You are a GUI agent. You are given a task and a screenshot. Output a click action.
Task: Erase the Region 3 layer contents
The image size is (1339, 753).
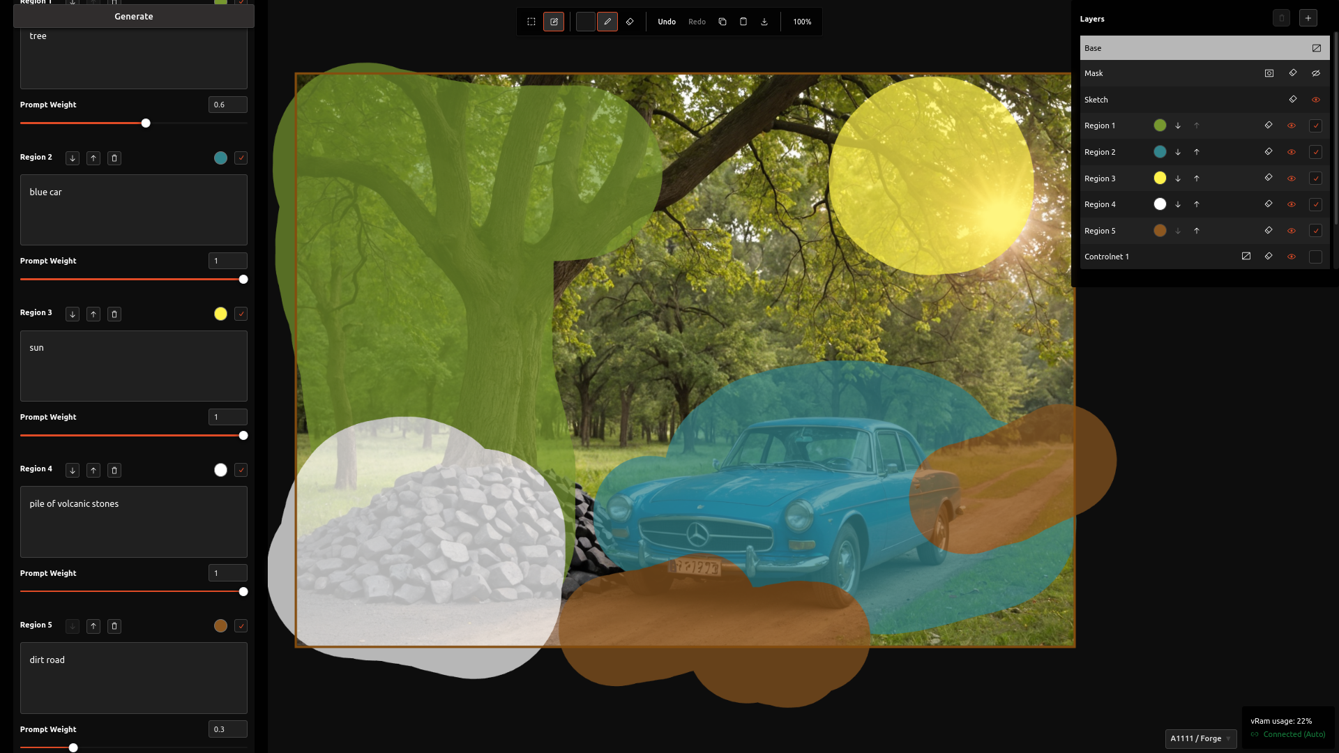click(x=1269, y=178)
